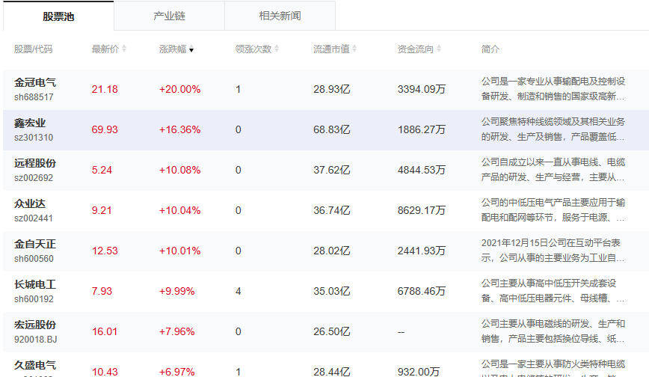The image size is (649, 377).
Task: Sort by 资金流向 column arrows
Action: [439, 49]
